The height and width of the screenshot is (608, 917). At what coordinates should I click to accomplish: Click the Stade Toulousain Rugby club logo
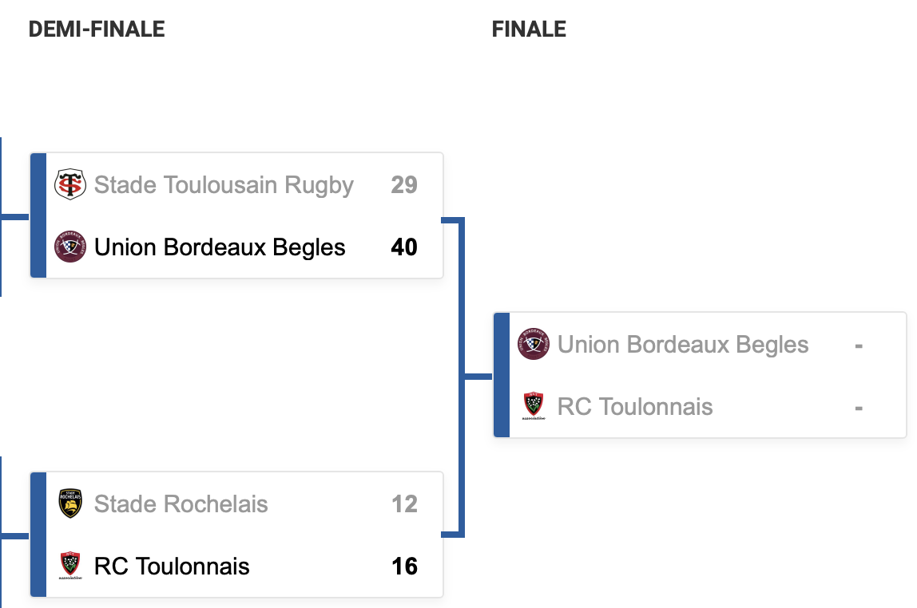point(69,185)
